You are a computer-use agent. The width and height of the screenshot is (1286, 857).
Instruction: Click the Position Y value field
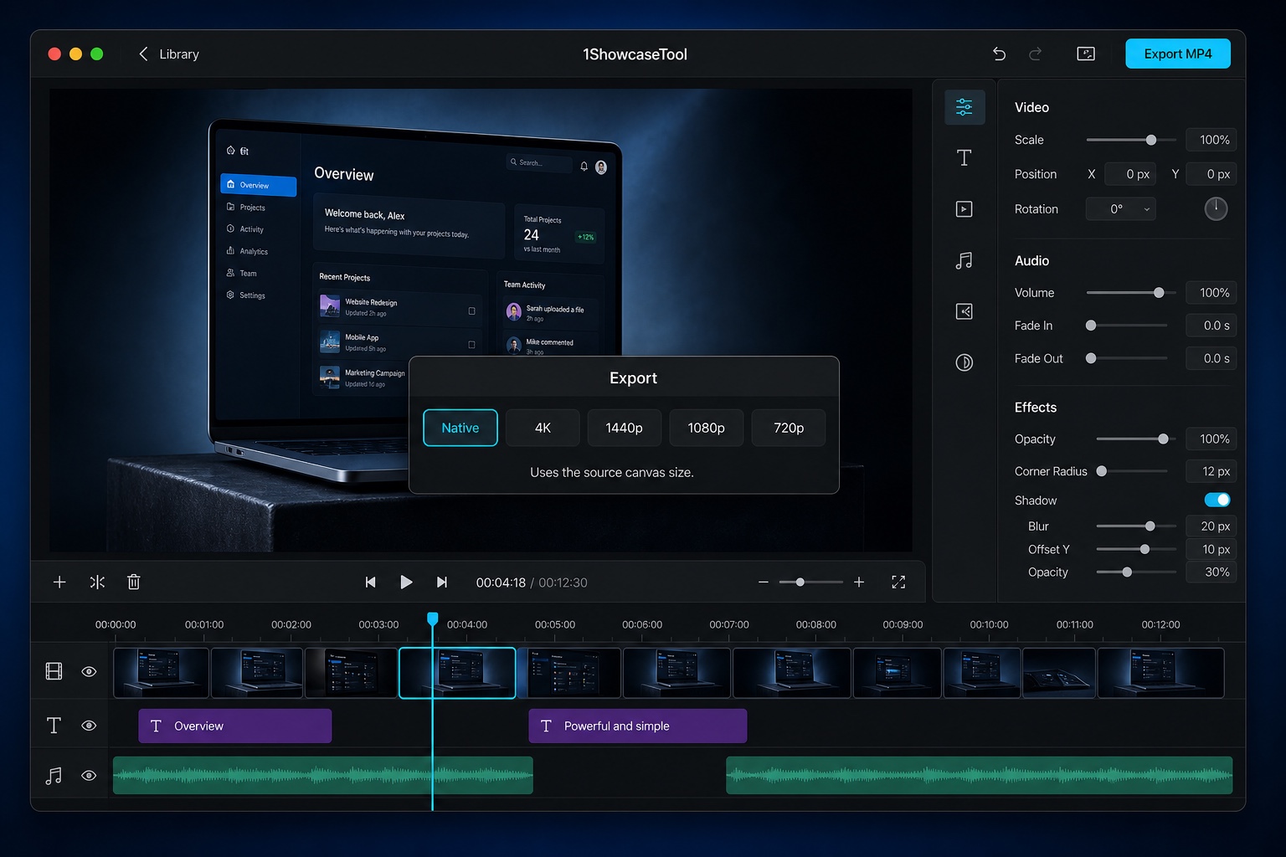(x=1211, y=174)
